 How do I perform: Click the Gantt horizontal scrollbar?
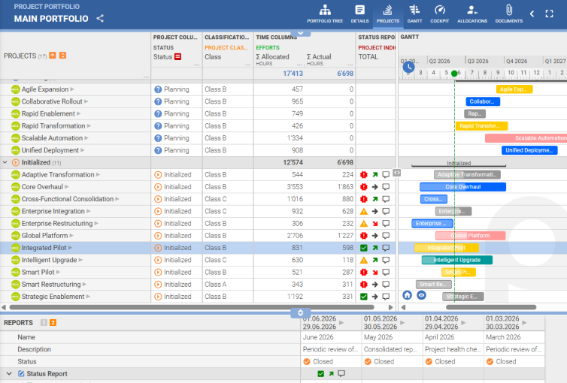[491, 308]
